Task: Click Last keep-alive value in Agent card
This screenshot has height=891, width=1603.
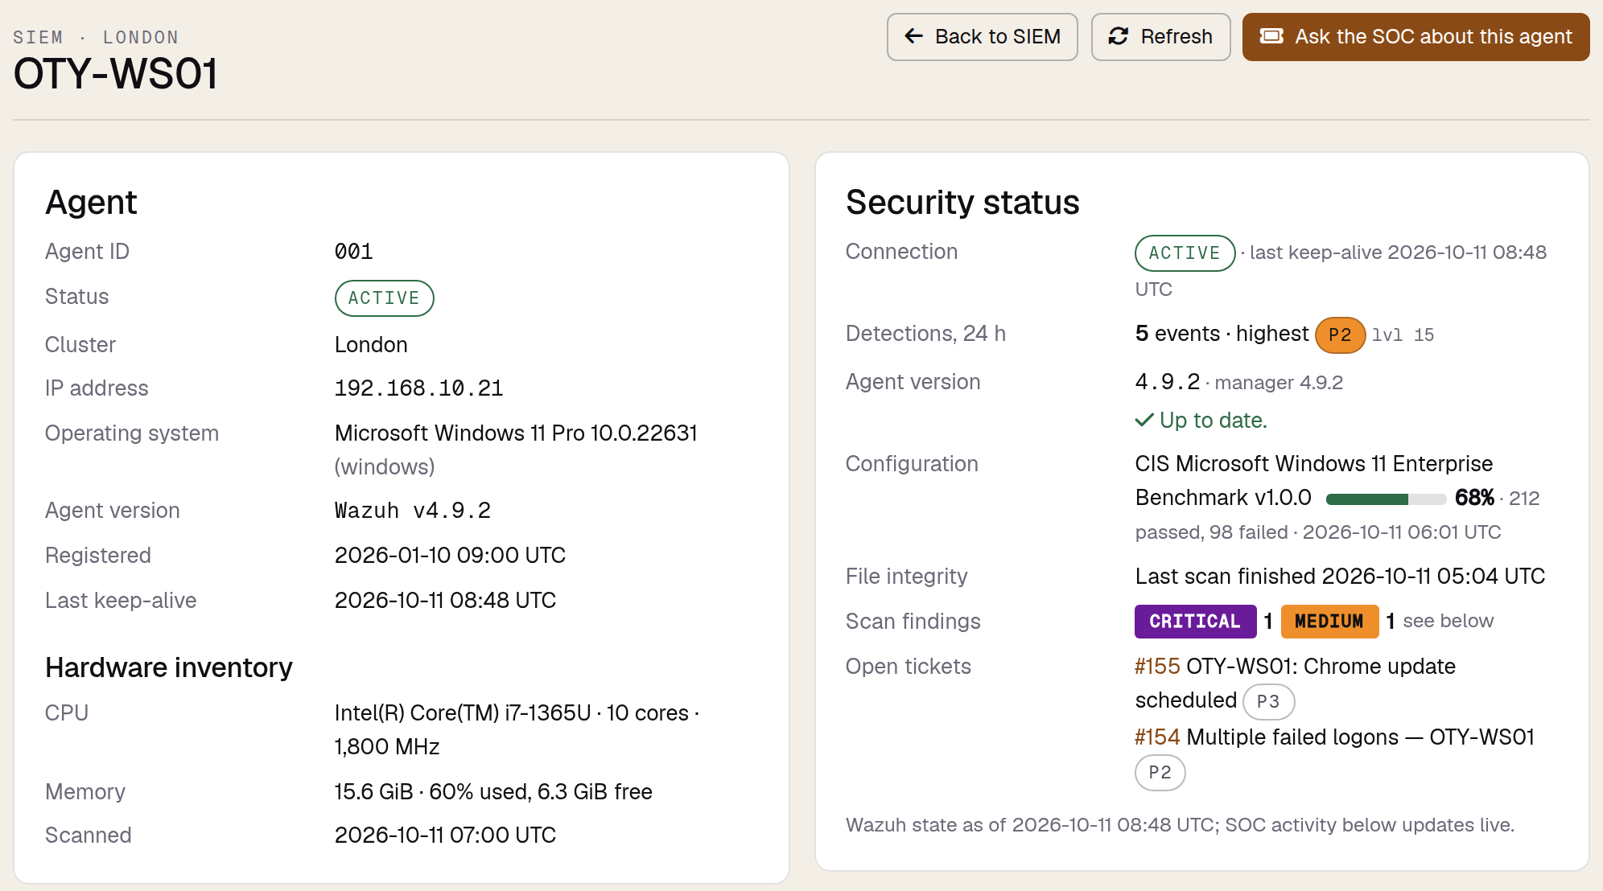Action: [445, 601]
